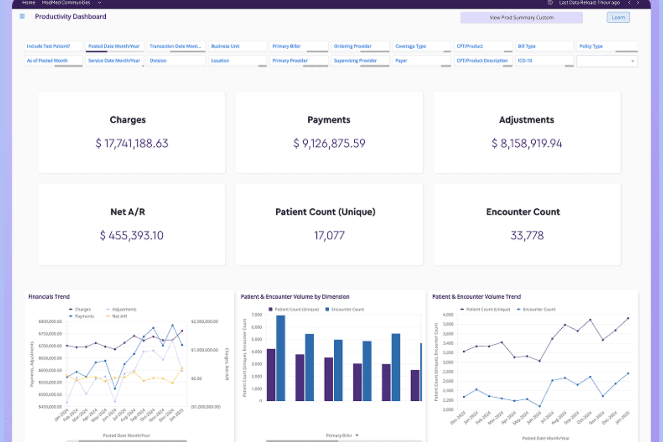
Task: Click the Patient Count (Unique) KPI card
Action: (329, 224)
